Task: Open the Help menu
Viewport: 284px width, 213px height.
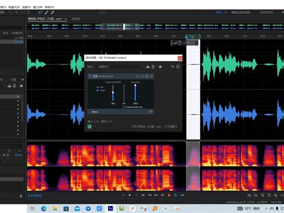Action: point(49,7)
